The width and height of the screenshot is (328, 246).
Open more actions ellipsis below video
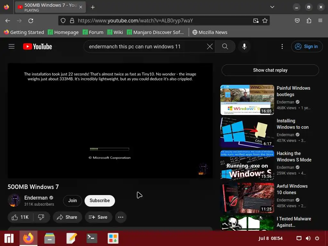pos(121,217)
